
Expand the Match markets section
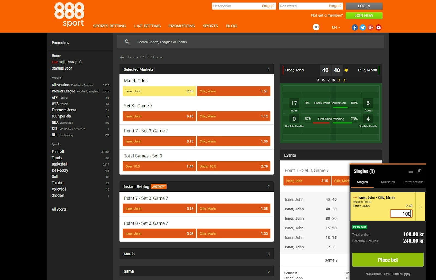pos(196,254)
